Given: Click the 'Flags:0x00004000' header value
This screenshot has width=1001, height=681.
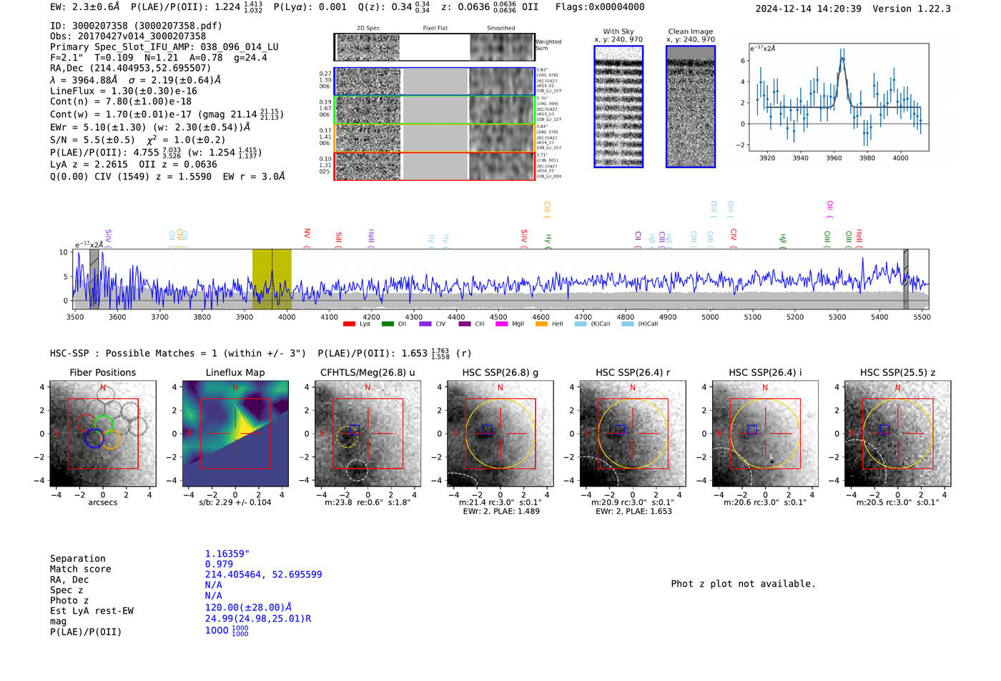Looking at the screenshot, I should pyautogui.click(x=600, y=7).
